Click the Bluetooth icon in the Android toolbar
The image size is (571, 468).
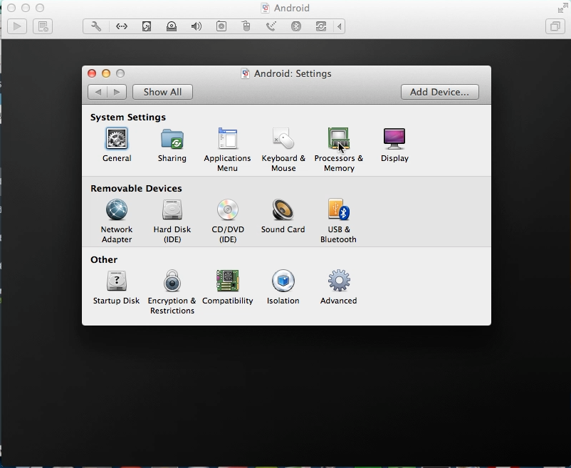[x=296, y=26]
